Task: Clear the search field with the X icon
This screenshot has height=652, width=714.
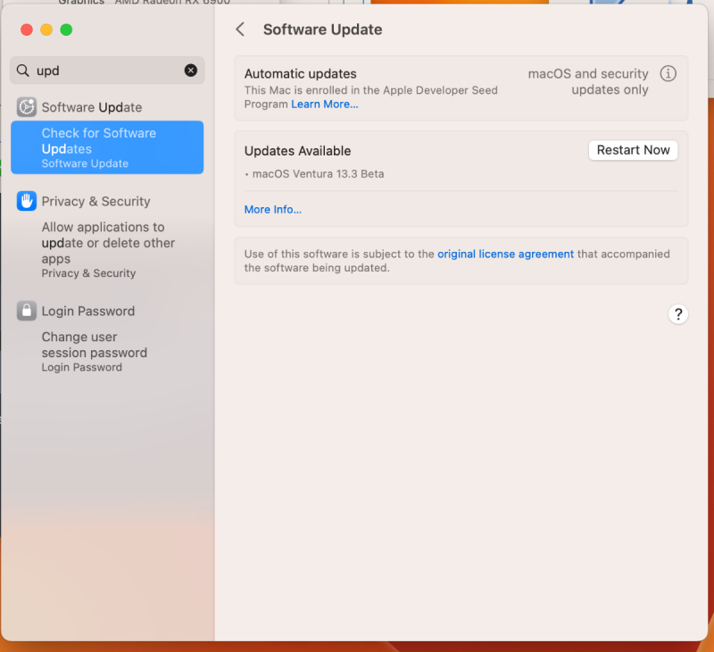Action: tap(191, 71)
